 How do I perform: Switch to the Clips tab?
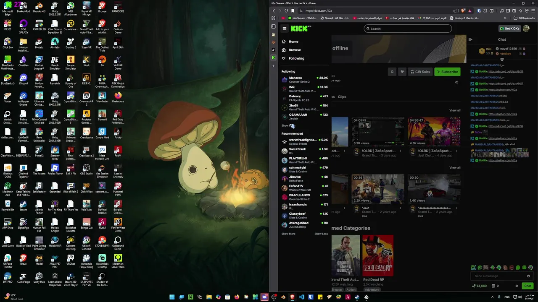[342, 97]
